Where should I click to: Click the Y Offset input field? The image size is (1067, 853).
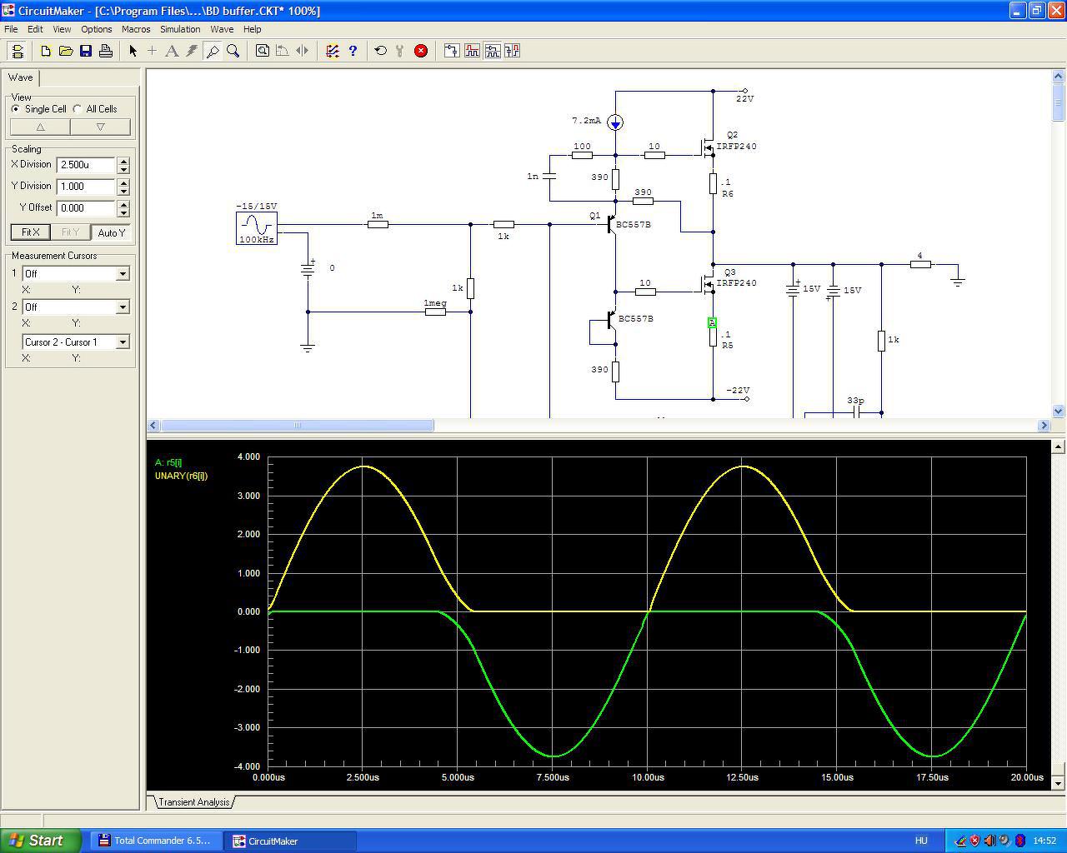pyautogui.click(x=87, y=208)
